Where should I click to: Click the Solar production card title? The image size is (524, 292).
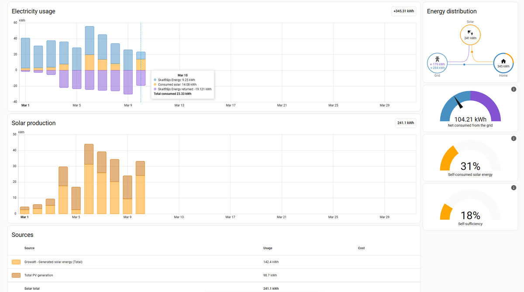click(x=34, y=123)
